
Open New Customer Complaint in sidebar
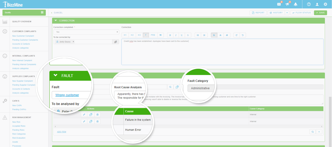click(23, 36)
